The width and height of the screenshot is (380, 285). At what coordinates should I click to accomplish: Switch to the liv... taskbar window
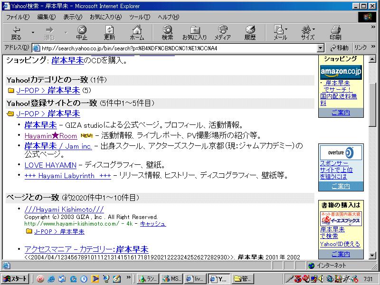tap(195, 279)
